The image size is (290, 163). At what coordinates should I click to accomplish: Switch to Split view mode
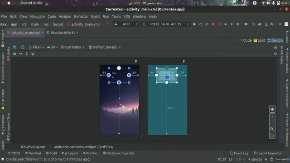click(x=259, y=40)
